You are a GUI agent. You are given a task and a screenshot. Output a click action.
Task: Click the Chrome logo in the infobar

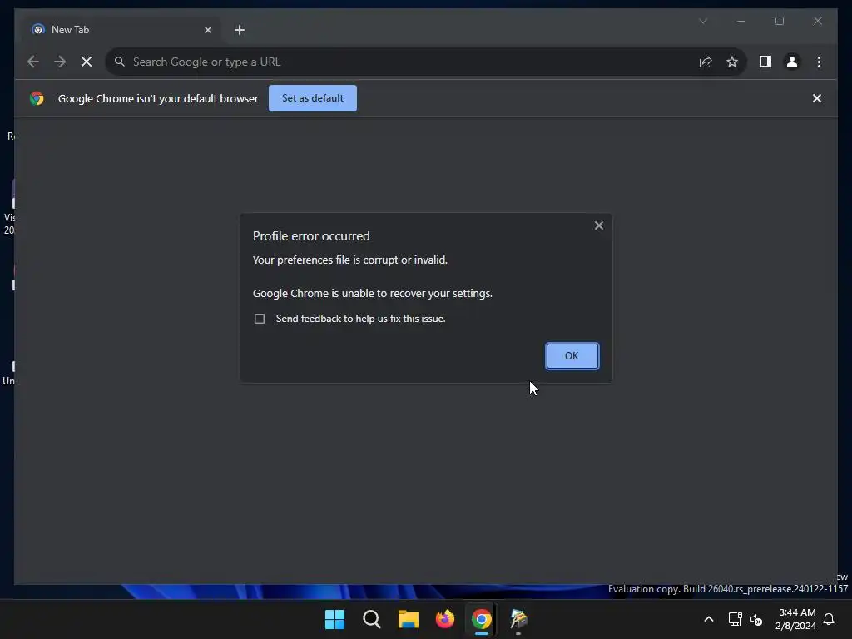point(37,98)
